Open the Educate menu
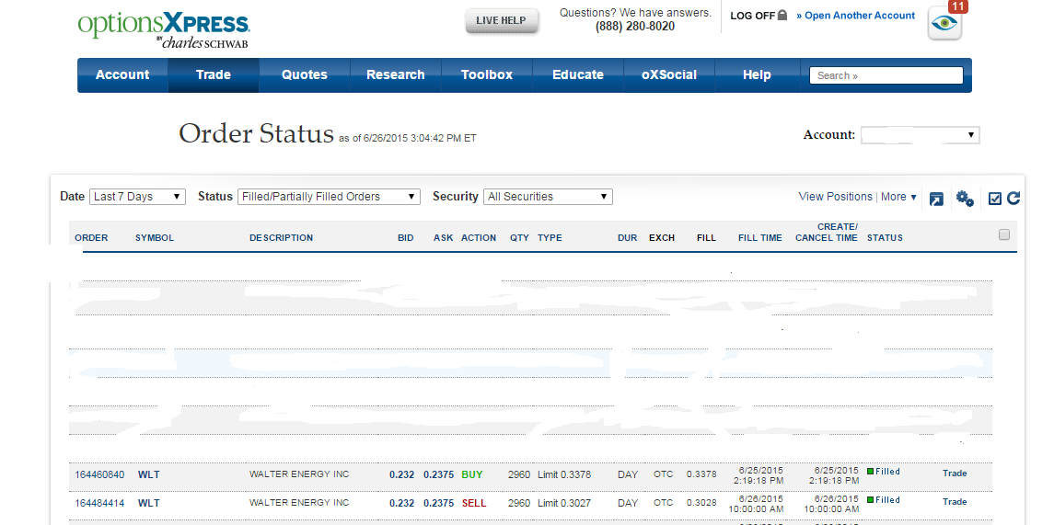 click(x=578, y=74)
